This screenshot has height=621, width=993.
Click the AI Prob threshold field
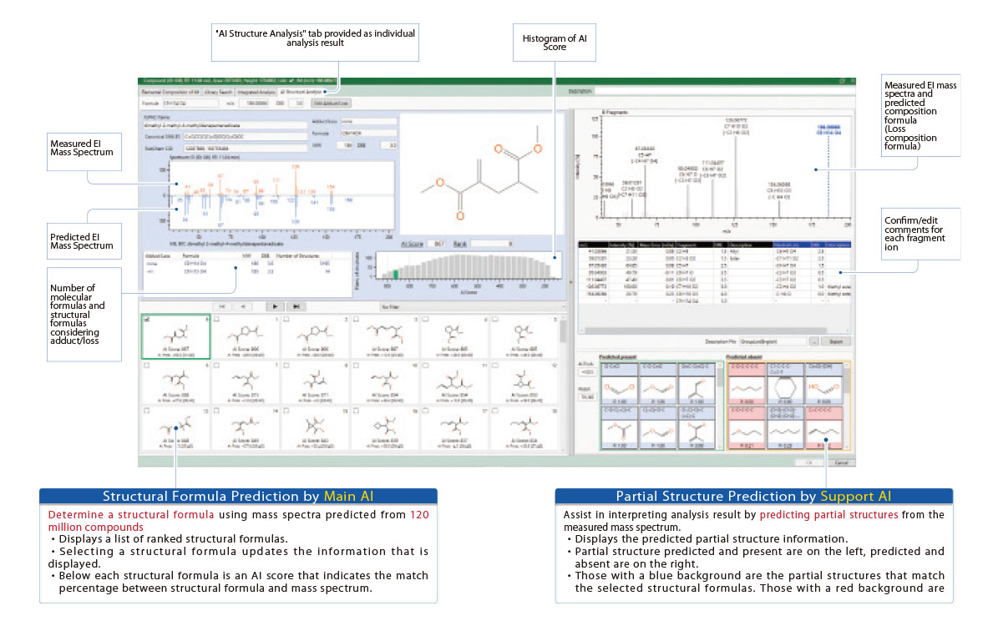tap(587, 372)
